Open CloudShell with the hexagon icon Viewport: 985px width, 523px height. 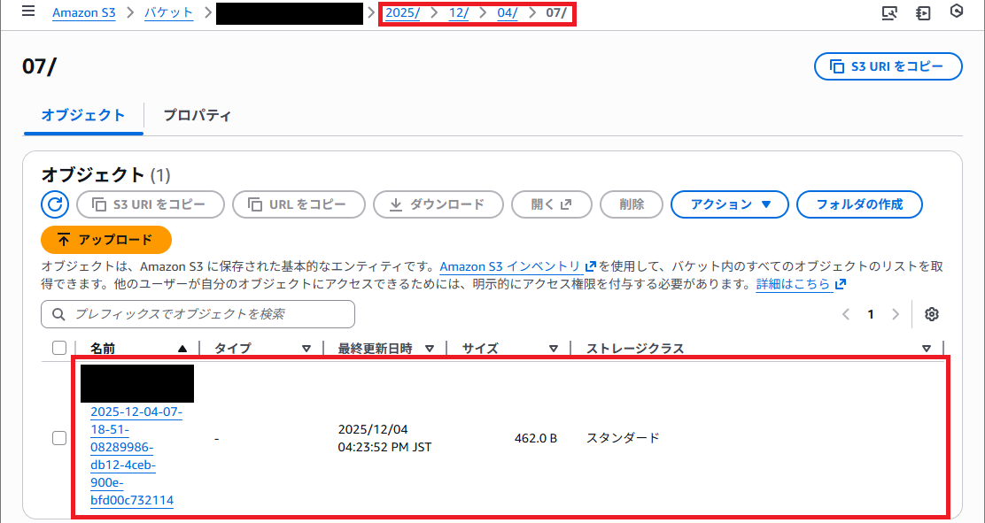956,12
